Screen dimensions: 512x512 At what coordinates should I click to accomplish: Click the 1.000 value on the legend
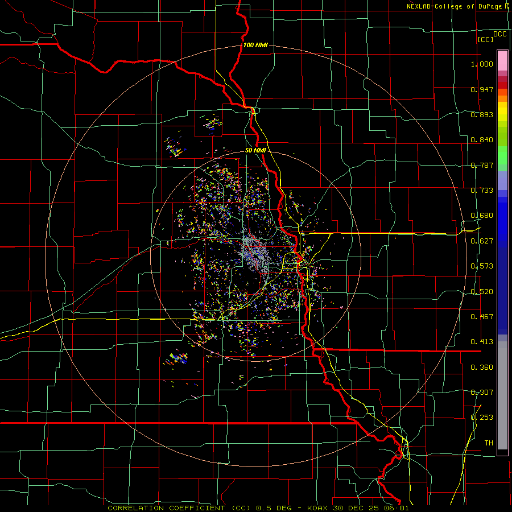tap(482, 64)
